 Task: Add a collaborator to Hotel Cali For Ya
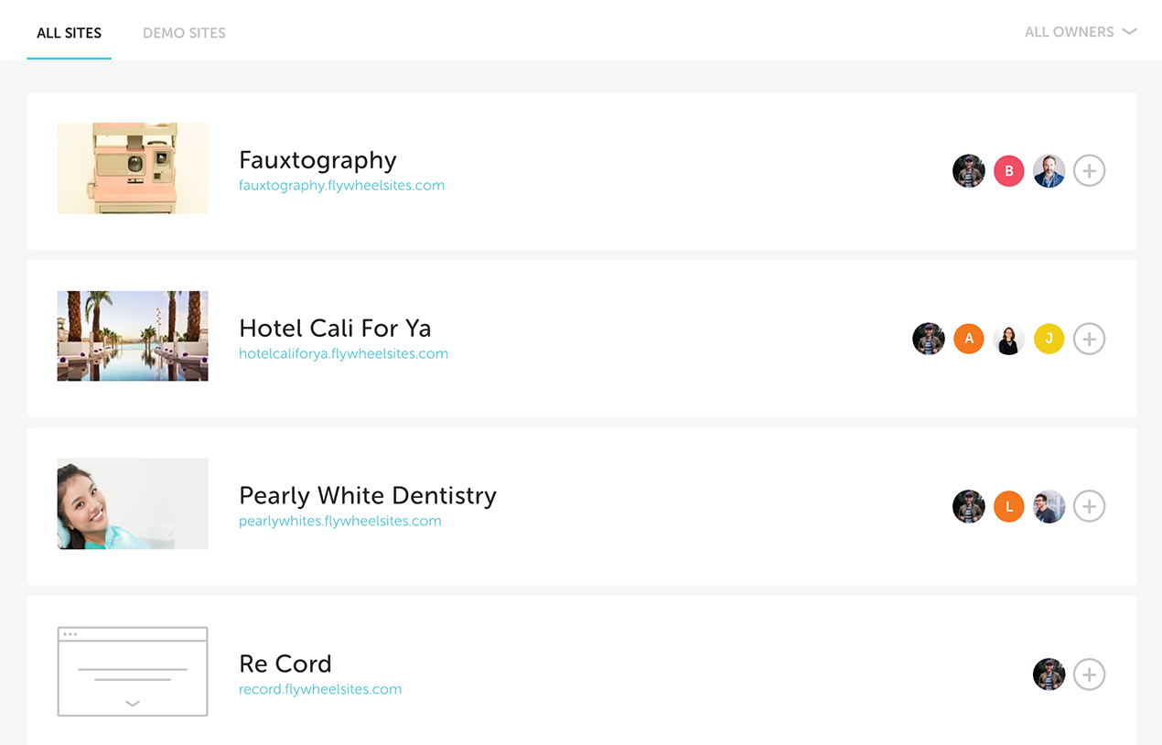click(x=1089, y=340)
